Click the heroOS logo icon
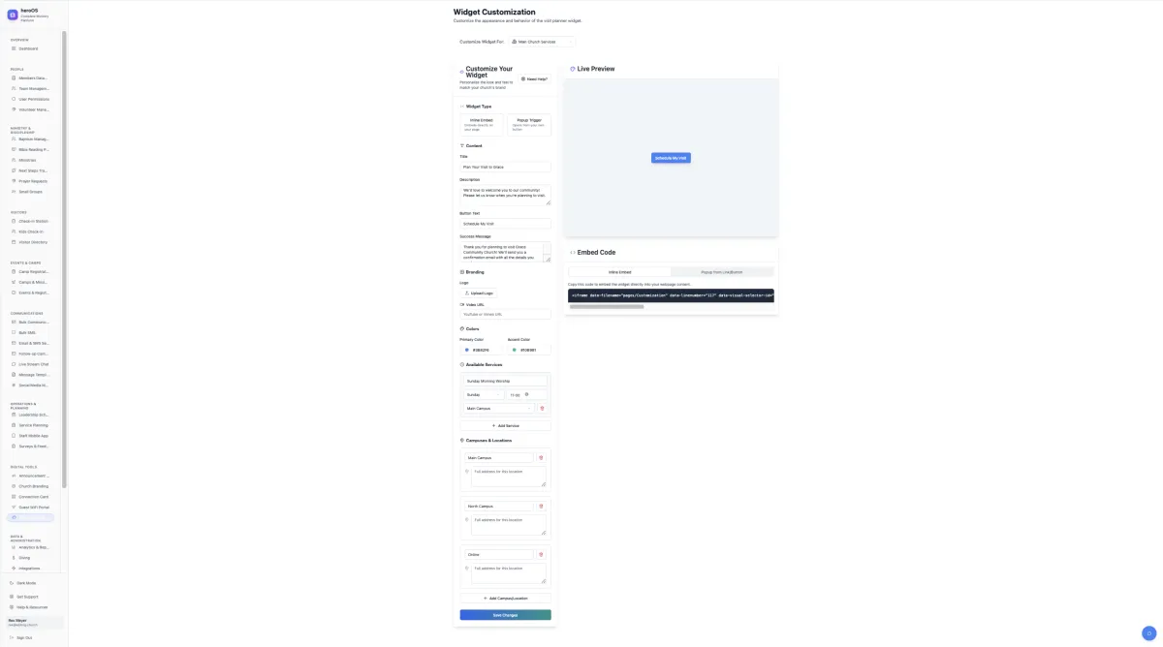1163x647 pixels. click(13, 15)
